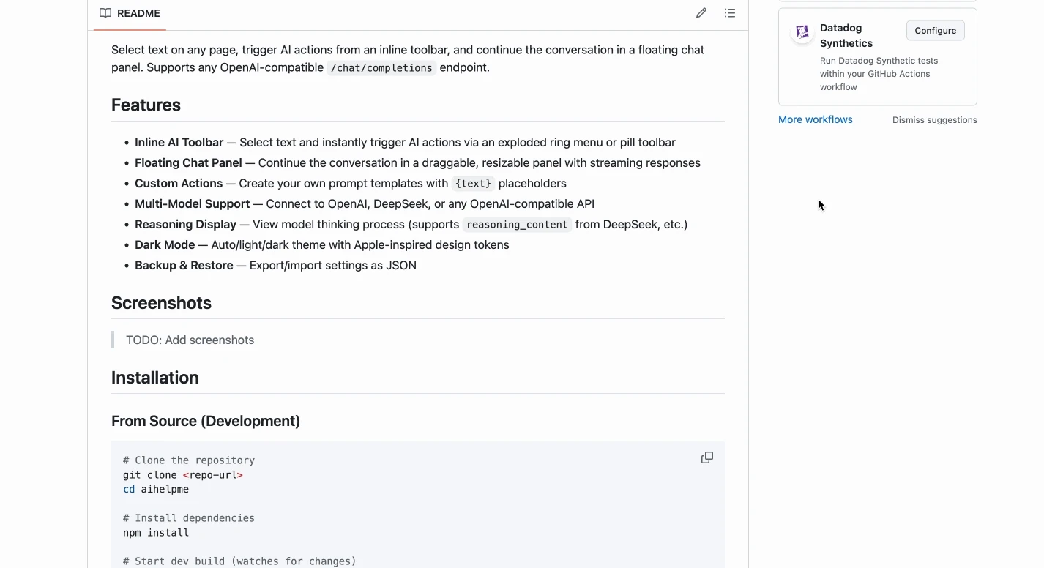Copy the code block with the copy icon
Screen dimensions: 1044x568
(707, 457)
